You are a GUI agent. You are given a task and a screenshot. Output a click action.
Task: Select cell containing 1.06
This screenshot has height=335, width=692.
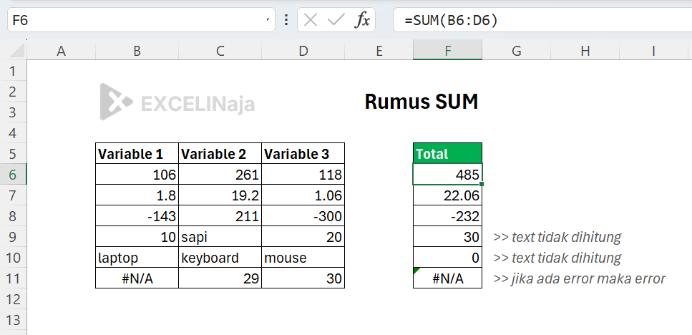coord(303,195)
